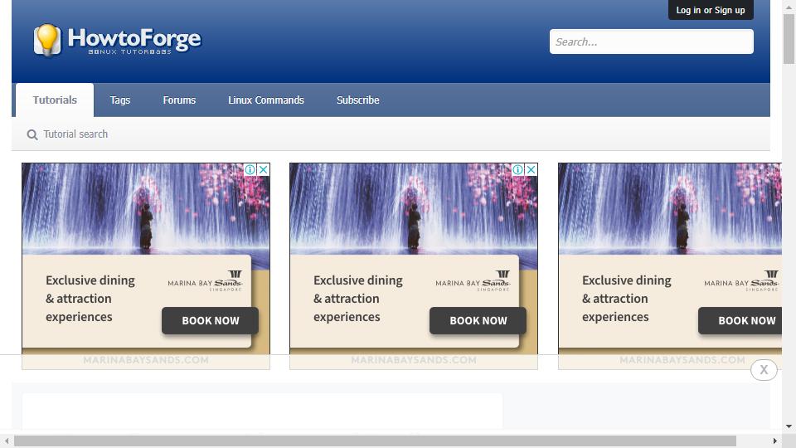Image resolution: width=796 pixels, height=448 pixels.
Task: Click the Tutorial search magnifier icon
Action: (x=32, y=134)
